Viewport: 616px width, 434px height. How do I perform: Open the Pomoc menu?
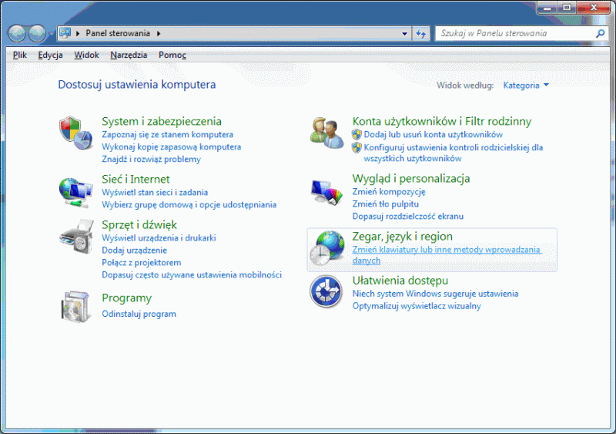coord(172,55)
